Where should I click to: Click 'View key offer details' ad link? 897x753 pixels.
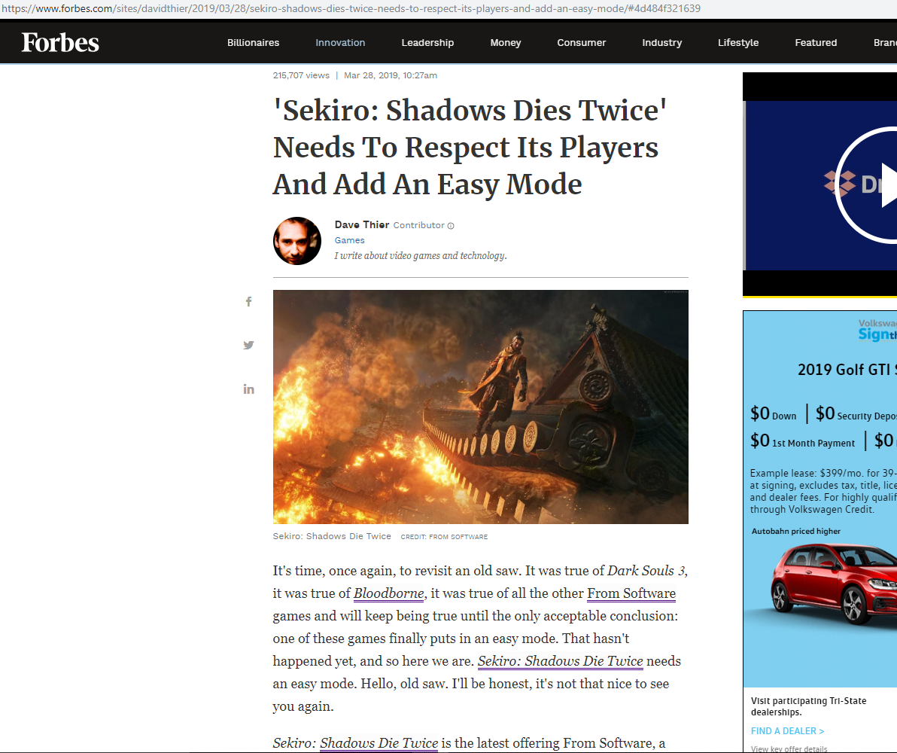tap(789, 748)
